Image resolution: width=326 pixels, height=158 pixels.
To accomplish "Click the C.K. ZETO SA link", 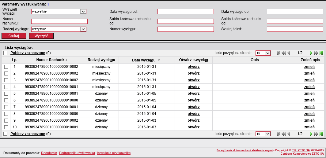I will click(x=301, y=150).
